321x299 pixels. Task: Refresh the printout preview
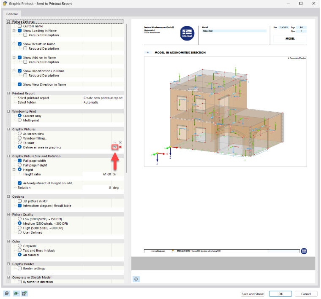136,279
